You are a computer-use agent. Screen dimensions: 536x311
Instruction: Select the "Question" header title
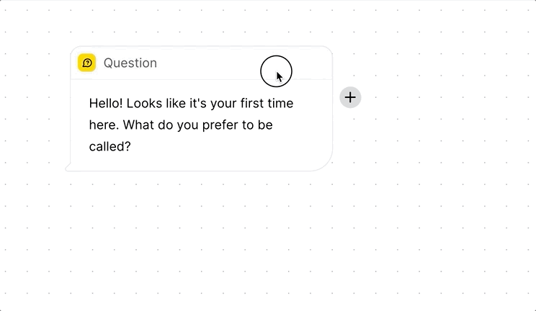pos(130,63)
